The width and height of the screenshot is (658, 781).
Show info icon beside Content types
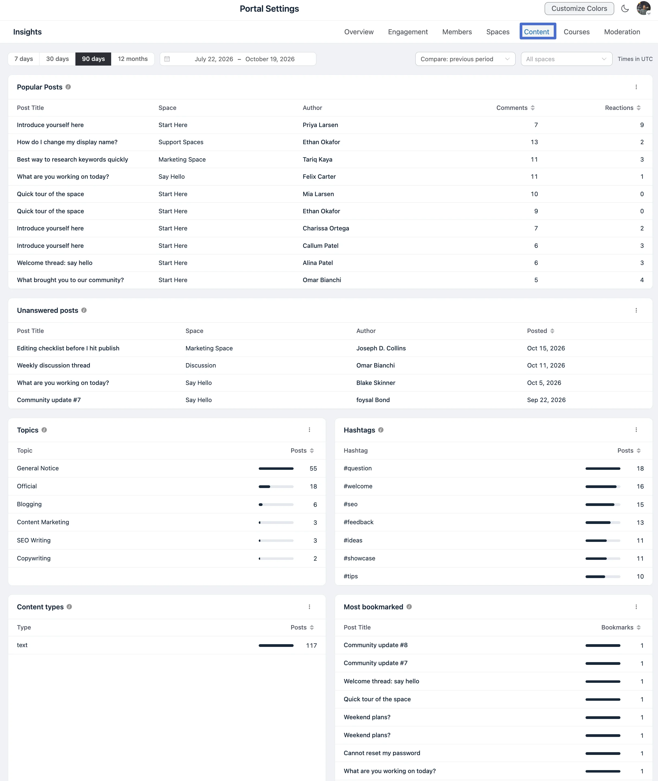(x=69, y=607)
